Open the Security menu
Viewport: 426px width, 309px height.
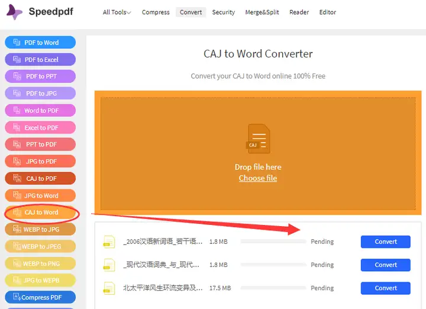click(x=223, y=12)
